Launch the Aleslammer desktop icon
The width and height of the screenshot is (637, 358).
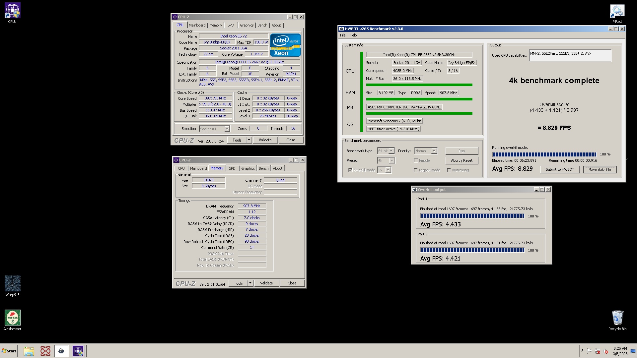[x=12, y=320]
